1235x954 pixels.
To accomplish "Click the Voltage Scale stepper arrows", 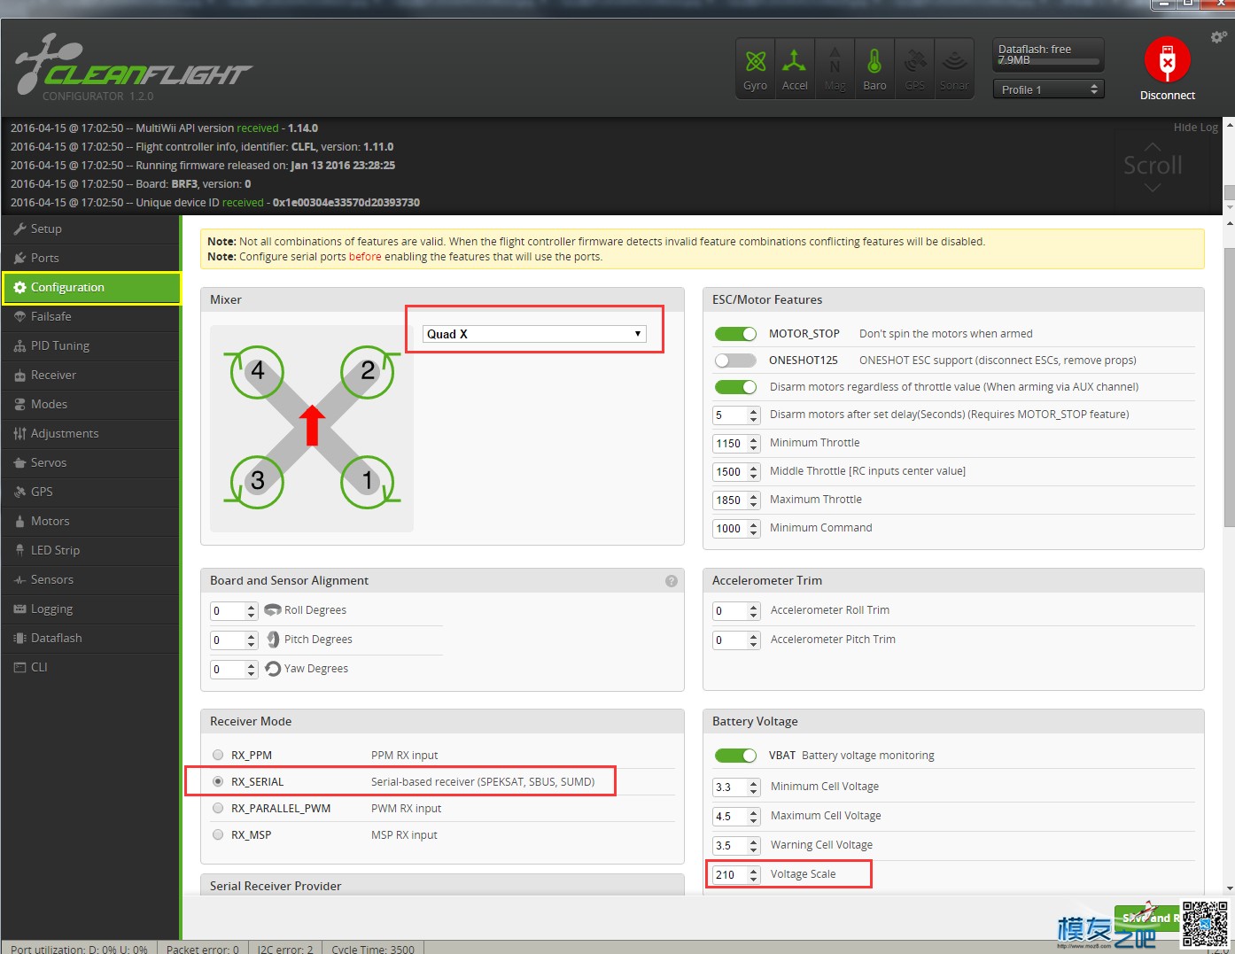I will click(x=754, y=874).
